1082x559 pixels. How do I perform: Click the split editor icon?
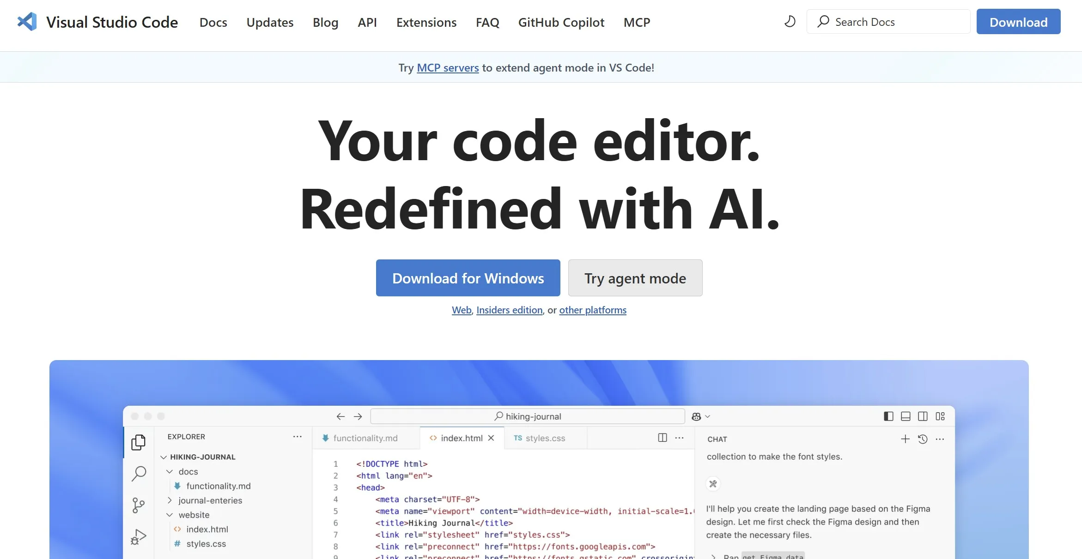click(x=662, y=438)
